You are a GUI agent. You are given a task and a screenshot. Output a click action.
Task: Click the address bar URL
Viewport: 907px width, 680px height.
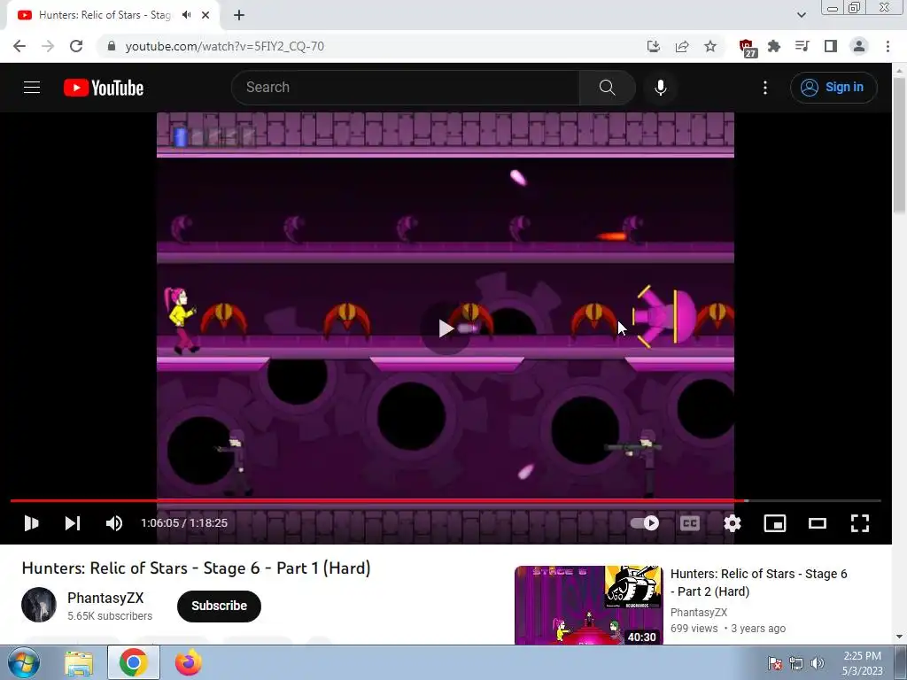[224, 46]
